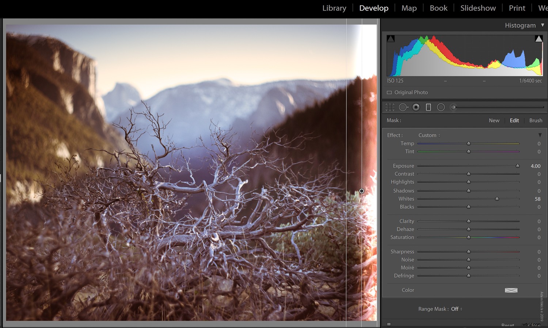Select the Radial Filter tool
548x328 pixels.
click(441, 107)
